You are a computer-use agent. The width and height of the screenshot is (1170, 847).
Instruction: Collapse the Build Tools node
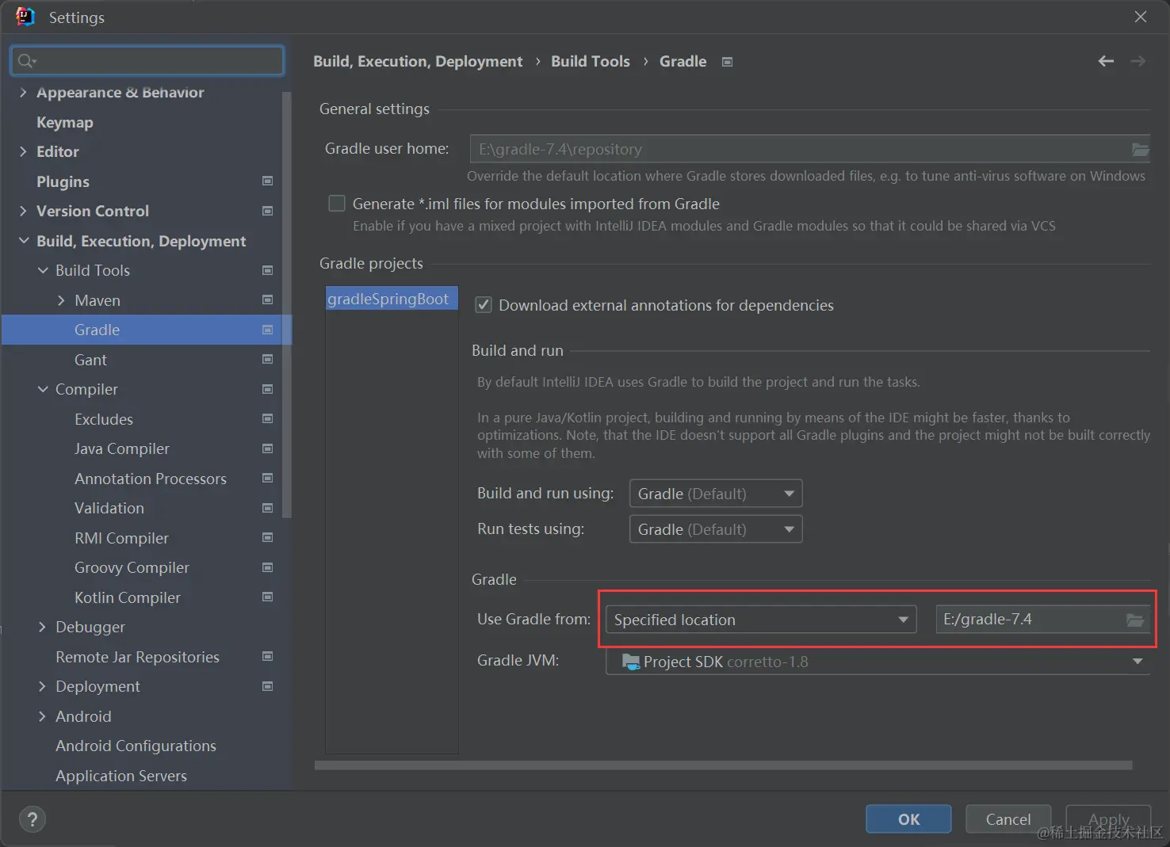[x=43, y=270]
